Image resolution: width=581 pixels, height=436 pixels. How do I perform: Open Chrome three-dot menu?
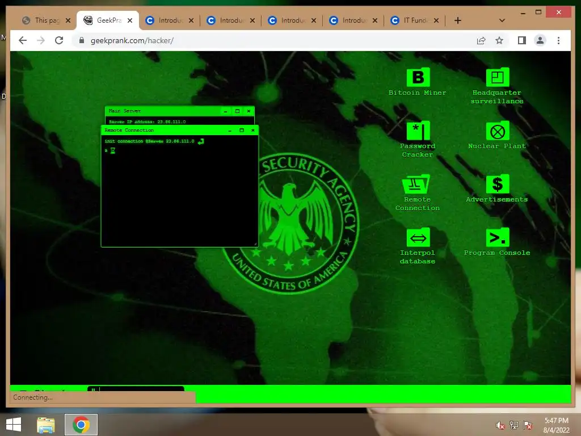[558, 40]
